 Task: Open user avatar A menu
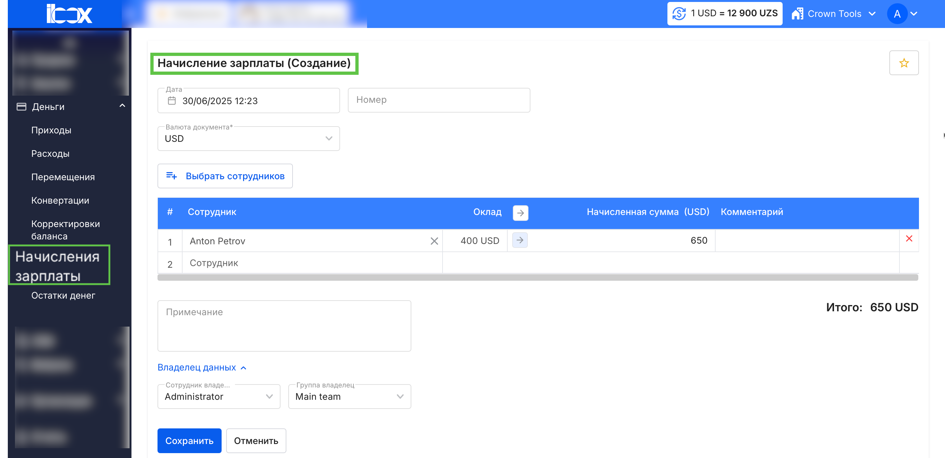point(897,14)
